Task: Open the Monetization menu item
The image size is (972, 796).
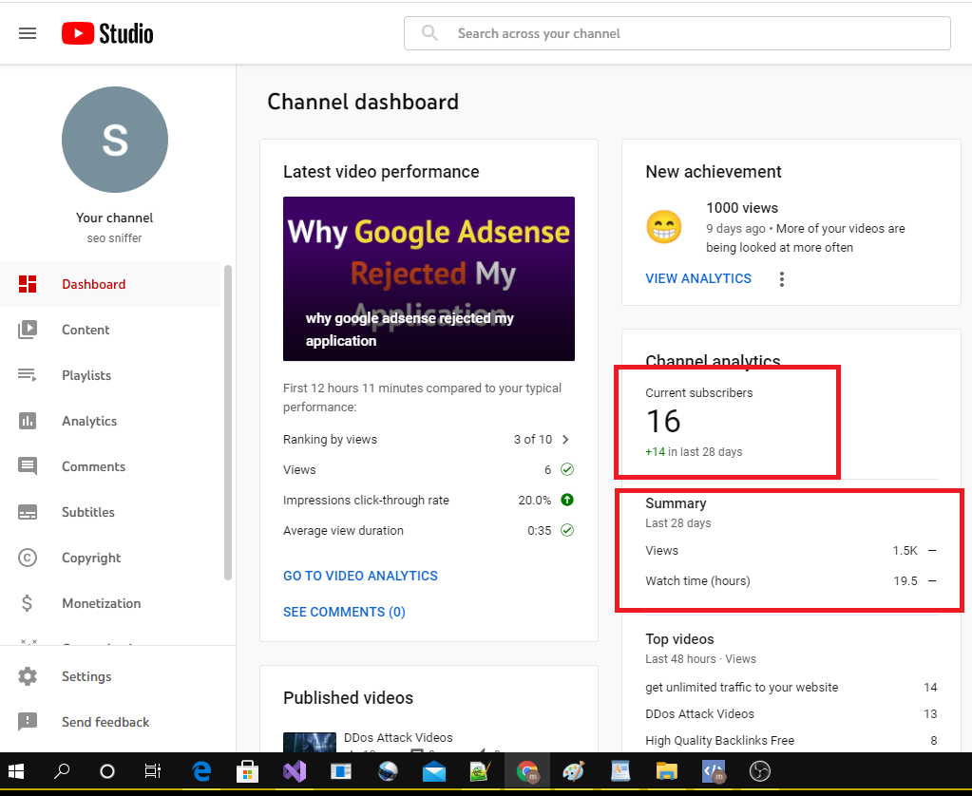Action: (110, 603)
